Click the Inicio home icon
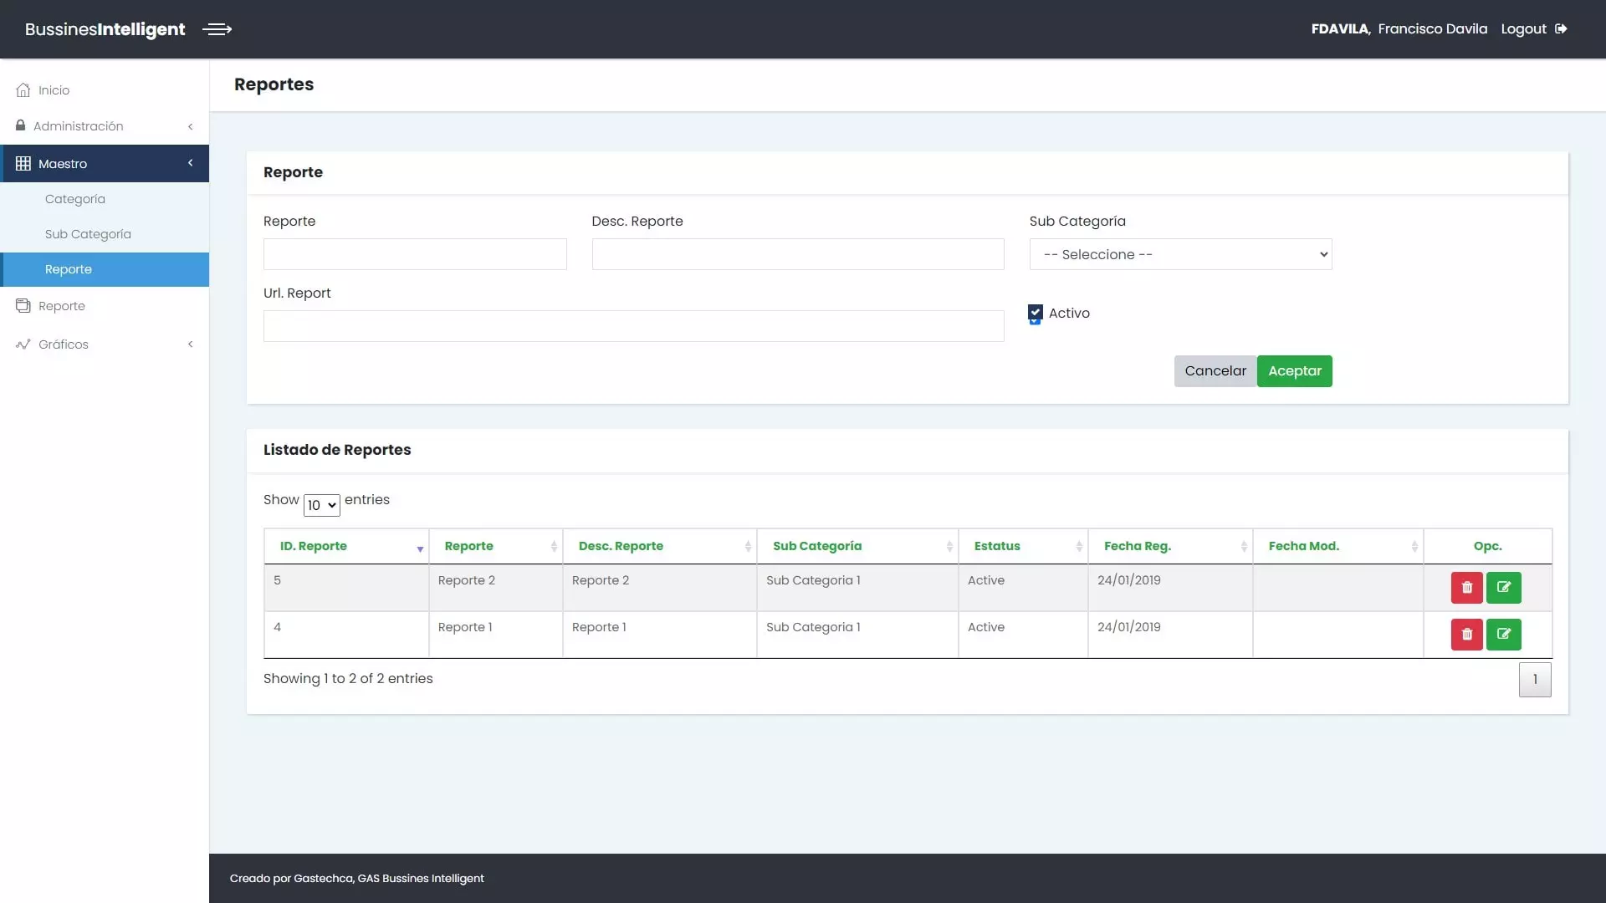The width and height of the screenshot is (1606, 903). [23, 90]
